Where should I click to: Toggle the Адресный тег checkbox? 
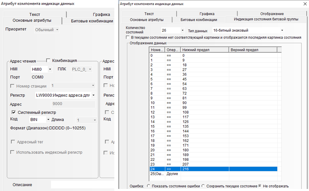13,142
